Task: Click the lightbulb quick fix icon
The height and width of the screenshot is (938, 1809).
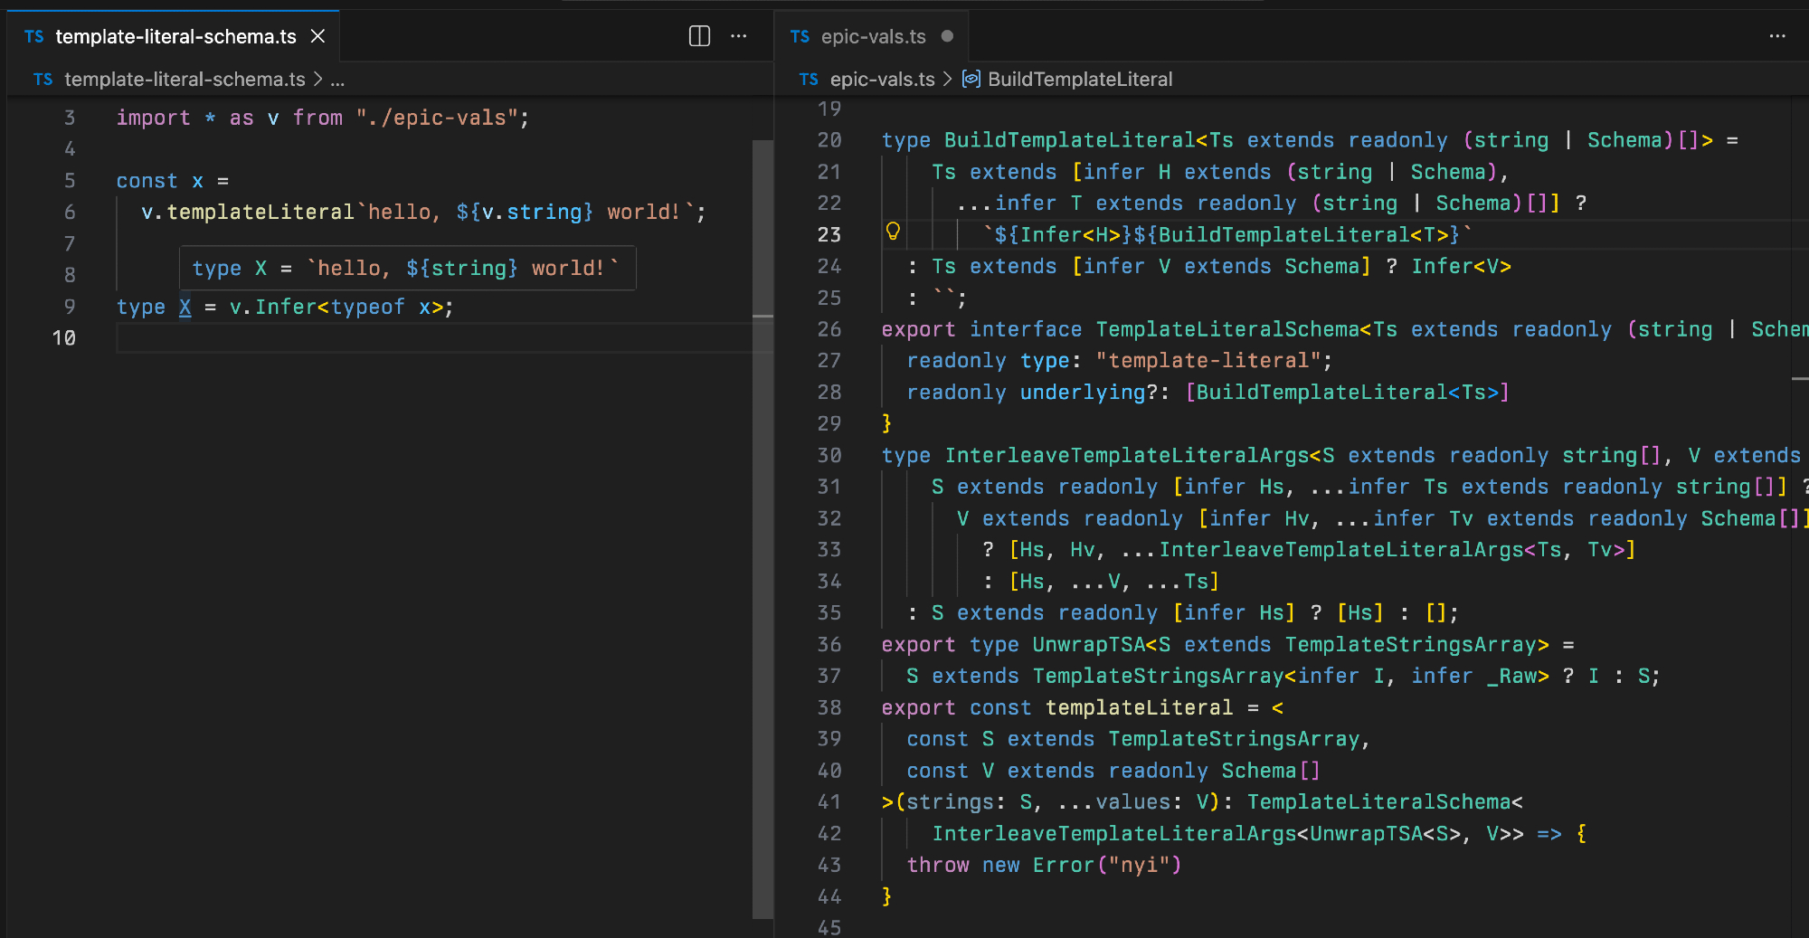Action: (x=893, y=232)
